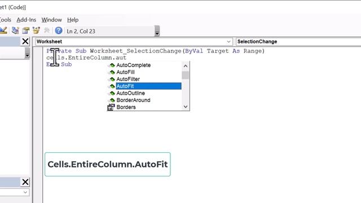This screenshot has width=361, height=203.
Task: Open the Tools menu
Action: pyautogui.click(x=5, y=20)
